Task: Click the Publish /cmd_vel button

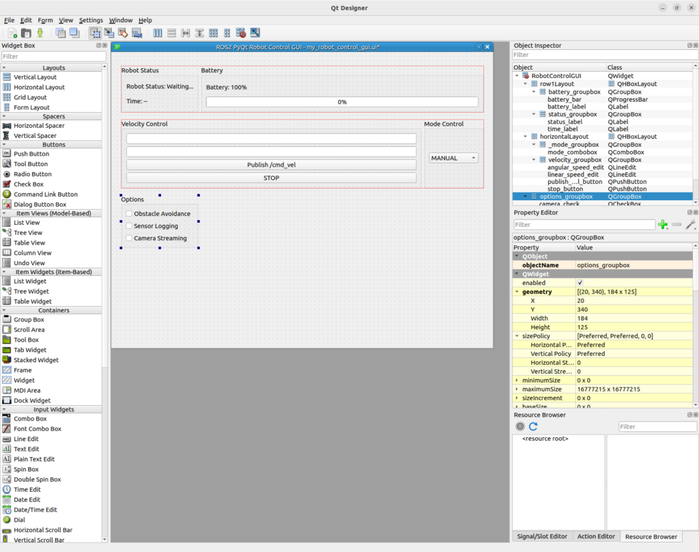Action: [x=271, y=165]
